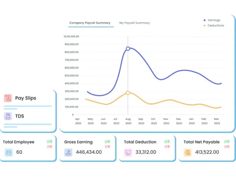
Task: Click the May 2022 axis label
Action: coord(91,121)
